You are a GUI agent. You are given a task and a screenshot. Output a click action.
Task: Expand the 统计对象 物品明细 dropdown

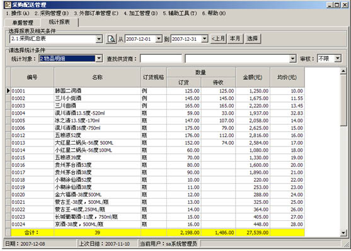tap(99, 59)
